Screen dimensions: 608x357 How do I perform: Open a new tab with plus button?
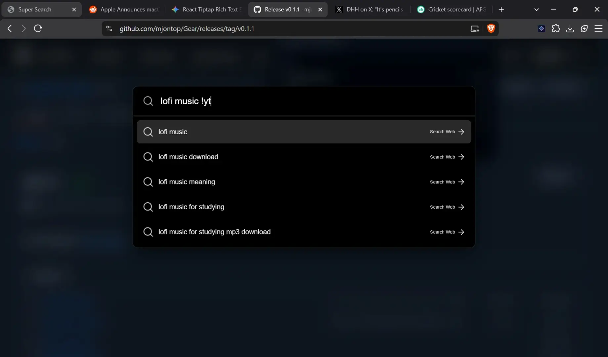click(501, 10)
